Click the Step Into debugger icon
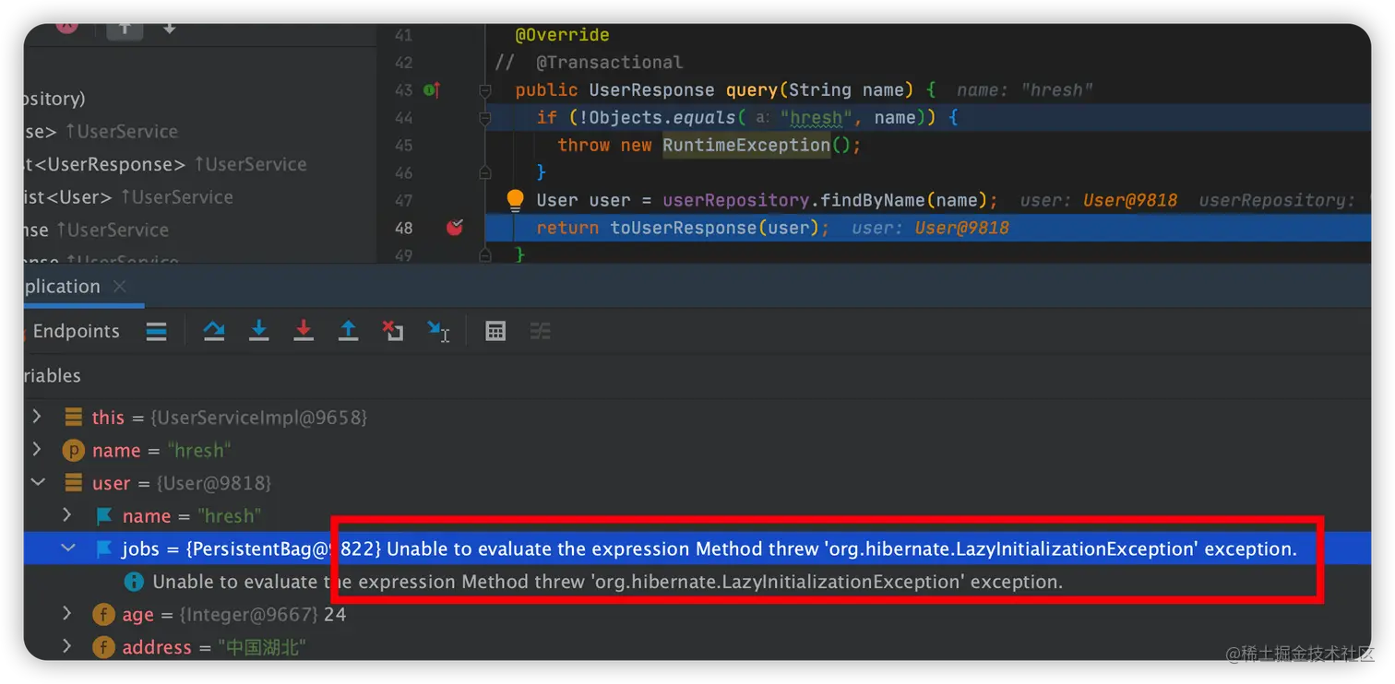Screen dimensions: 1395x684 click(259, 332)
